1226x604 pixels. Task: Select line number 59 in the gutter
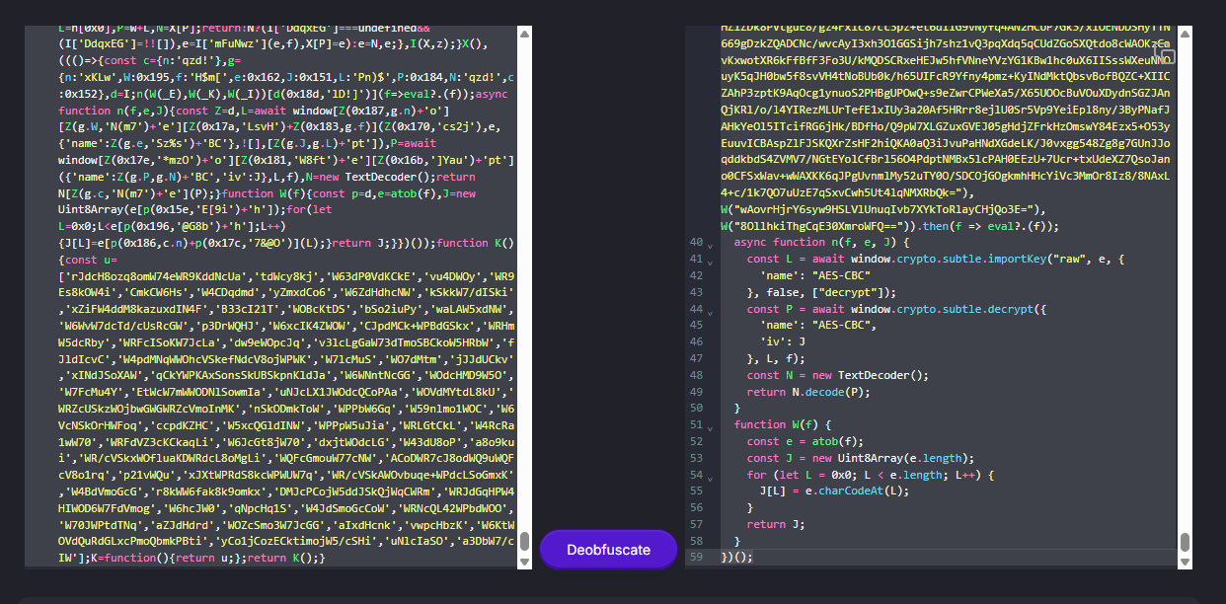click(x=696, y=558)
